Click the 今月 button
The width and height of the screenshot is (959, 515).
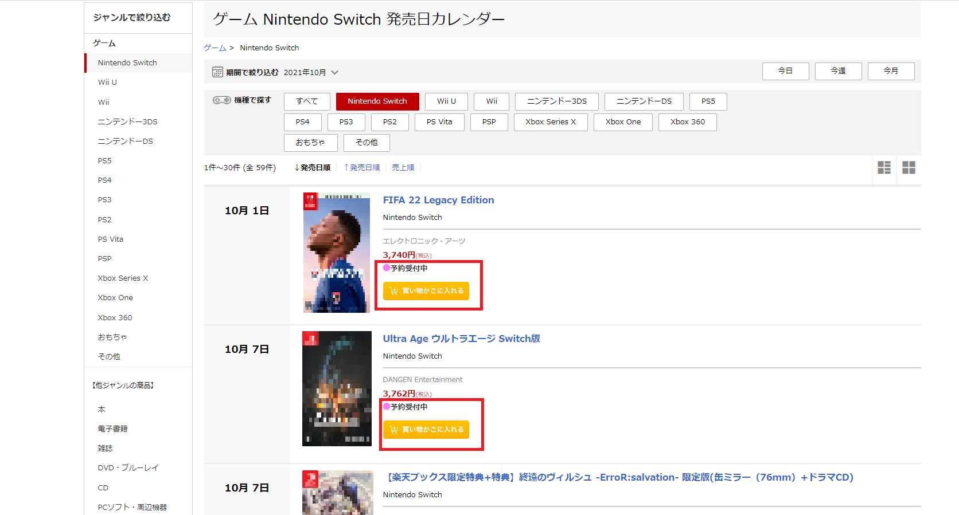click(x=891, y=71)
